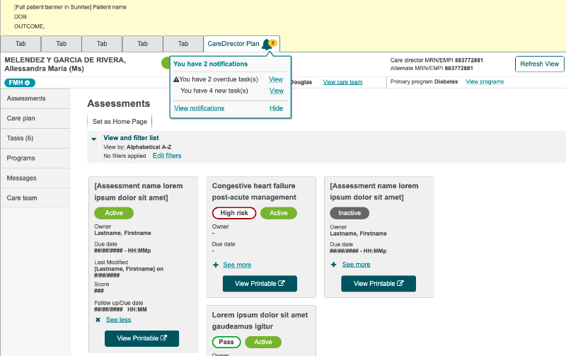
Task: Click the X icon beside See less
Action: coord(98,320)
